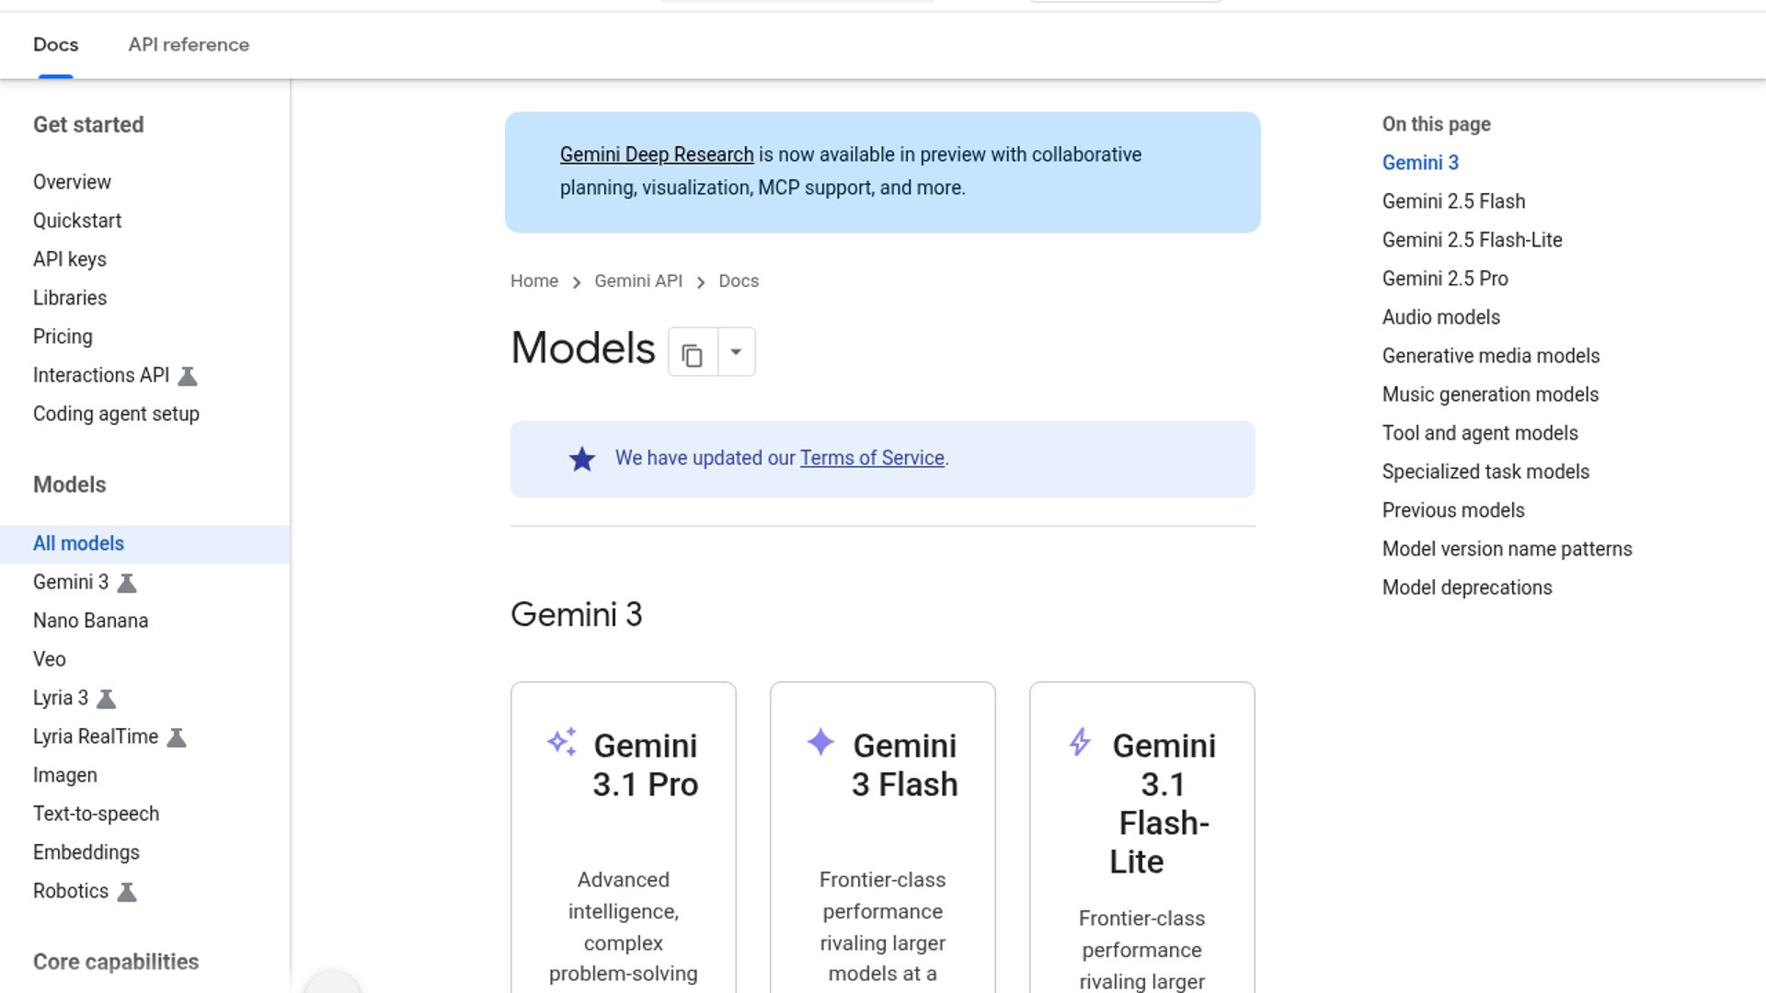The image size is (1766, 993).
Task: Open the dropdown arrow next to copy button
Action: [x=736, y=352]
